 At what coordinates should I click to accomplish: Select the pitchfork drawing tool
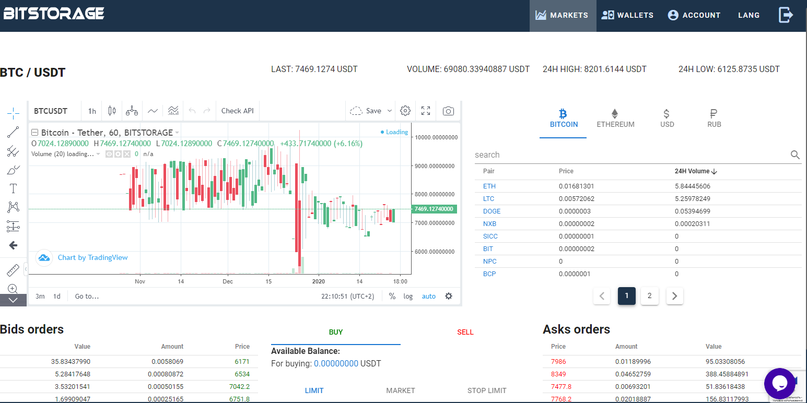[x=14, y=151]
